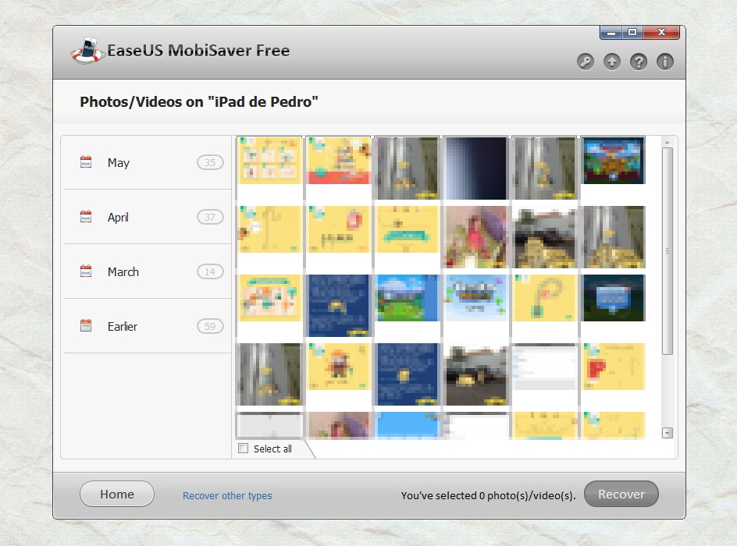Select the dark blue gradient thumbnail
The height and width of the screenshot is (546, 737).
[475, 168]
